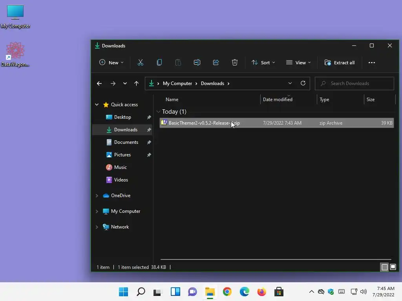Click the Cut scissors icon in toolbar
Screen dimensions: 402x301
(x=140, y=62)
